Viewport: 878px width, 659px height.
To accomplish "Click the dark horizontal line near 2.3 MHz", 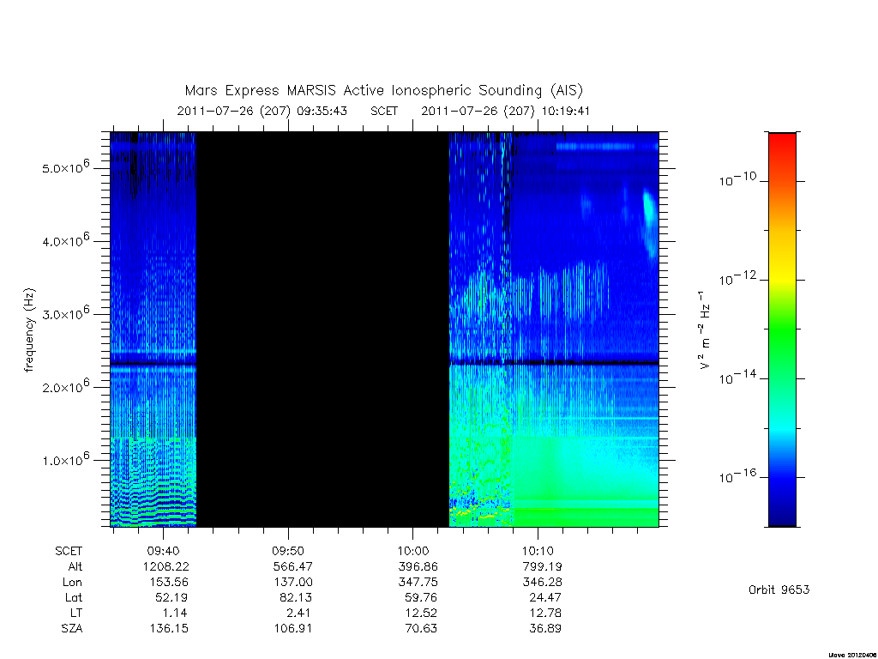I will [385, 364].
